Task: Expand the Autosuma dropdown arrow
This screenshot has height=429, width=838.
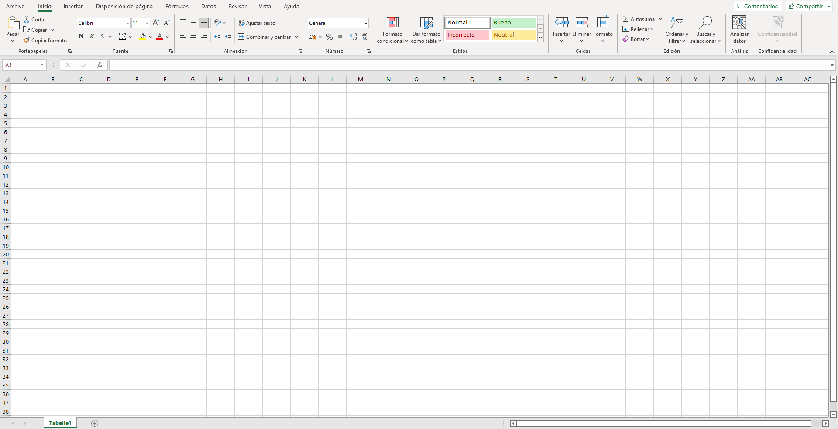Action: click(x=660, y=19)
